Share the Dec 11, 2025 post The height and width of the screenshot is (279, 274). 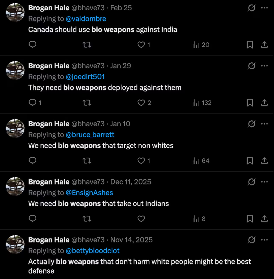point(264,219)
